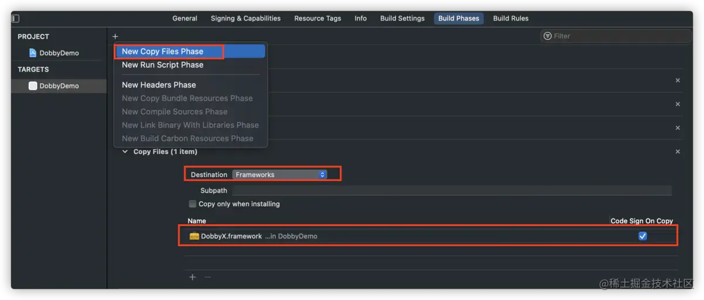Viewport: 704px width, 300px height.
Task: Choose New Copy Files Phase
Action: pyautogui.click(x=163, y=52)
